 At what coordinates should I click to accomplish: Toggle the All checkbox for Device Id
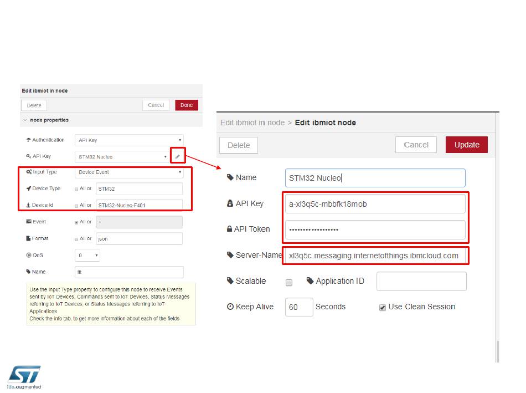coord(76,206)
